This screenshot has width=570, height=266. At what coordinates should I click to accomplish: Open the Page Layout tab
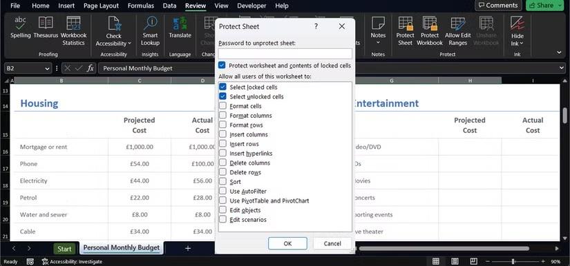point(101,6)
